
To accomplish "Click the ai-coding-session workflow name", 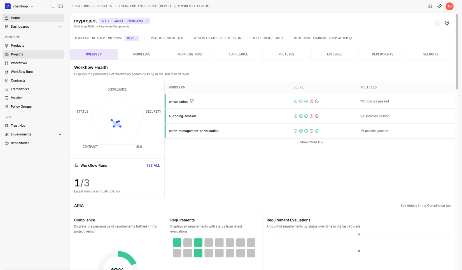I will 182,116.
